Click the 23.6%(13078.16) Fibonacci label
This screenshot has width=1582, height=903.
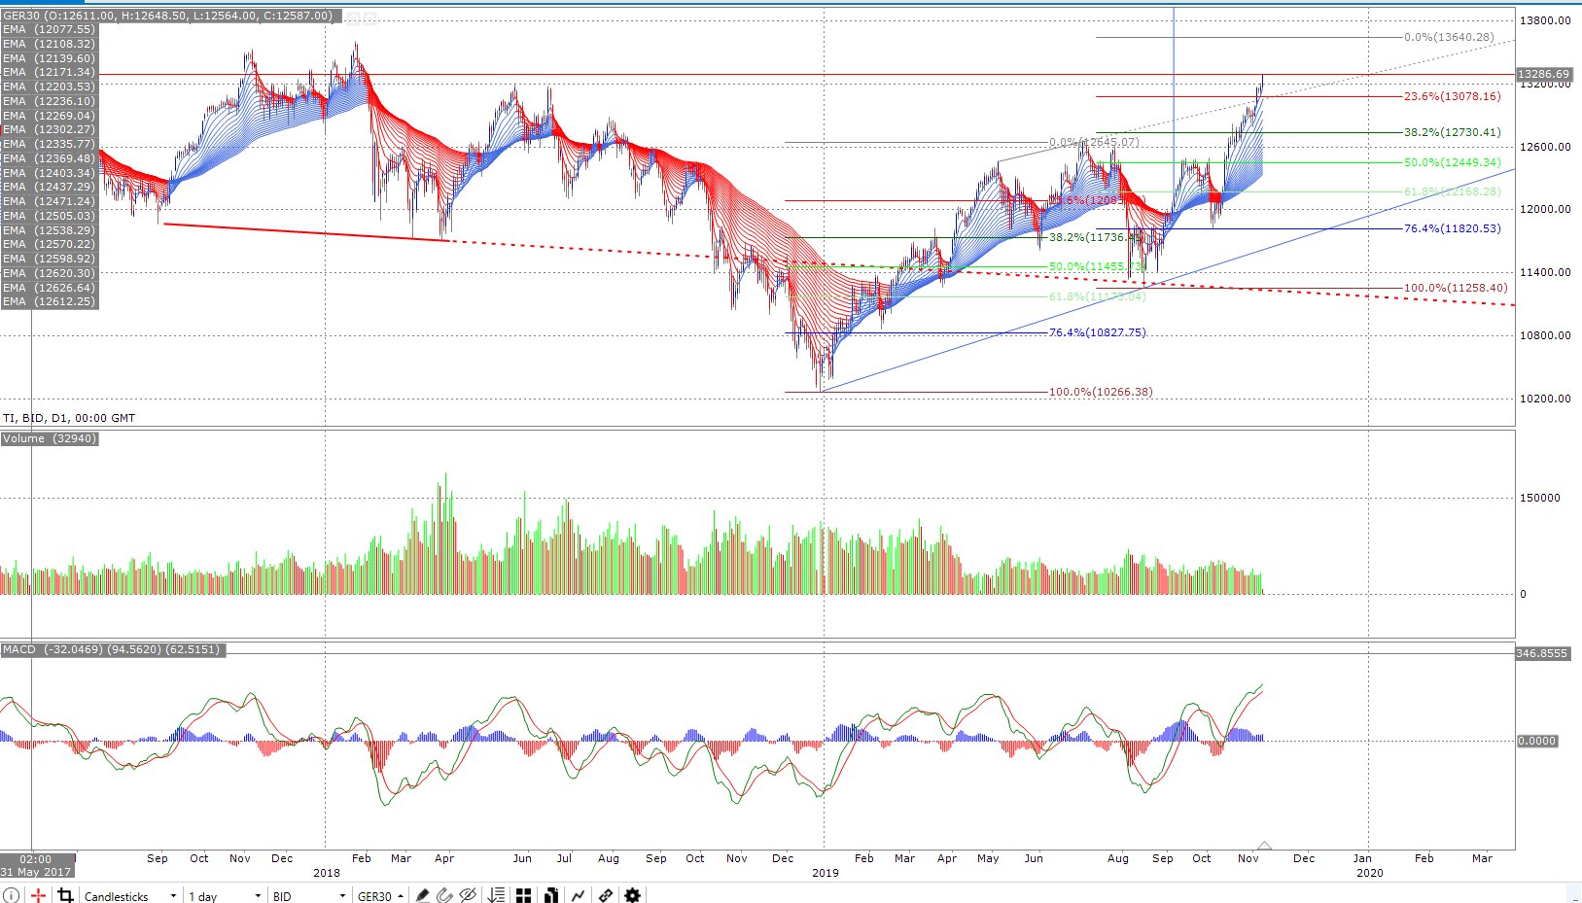point(1452,96)
